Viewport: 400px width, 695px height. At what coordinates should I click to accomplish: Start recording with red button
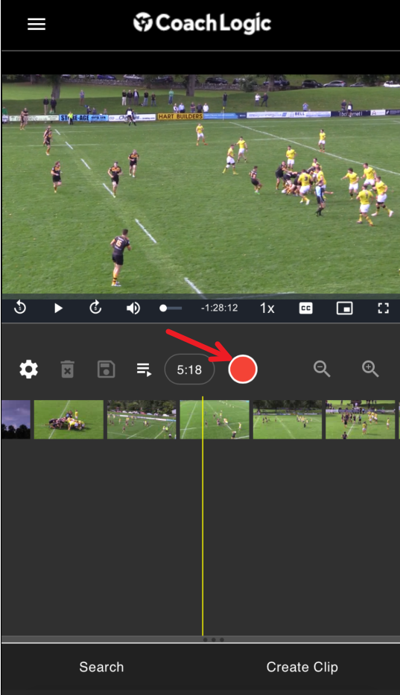point(243,369)
